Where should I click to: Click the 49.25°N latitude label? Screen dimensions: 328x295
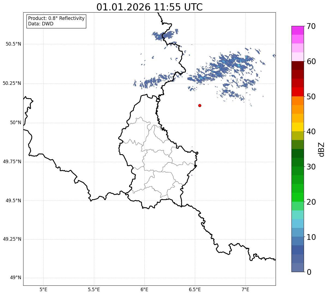[12, 239]
